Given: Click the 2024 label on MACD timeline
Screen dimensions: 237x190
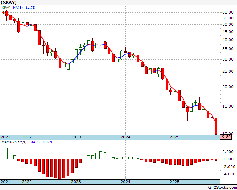Looking at the screenshot, I should [x=125, y=182].
